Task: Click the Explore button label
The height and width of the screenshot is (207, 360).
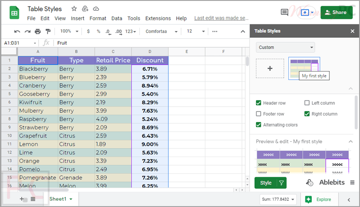Action: pyautogui.click(x=324, y=199)
